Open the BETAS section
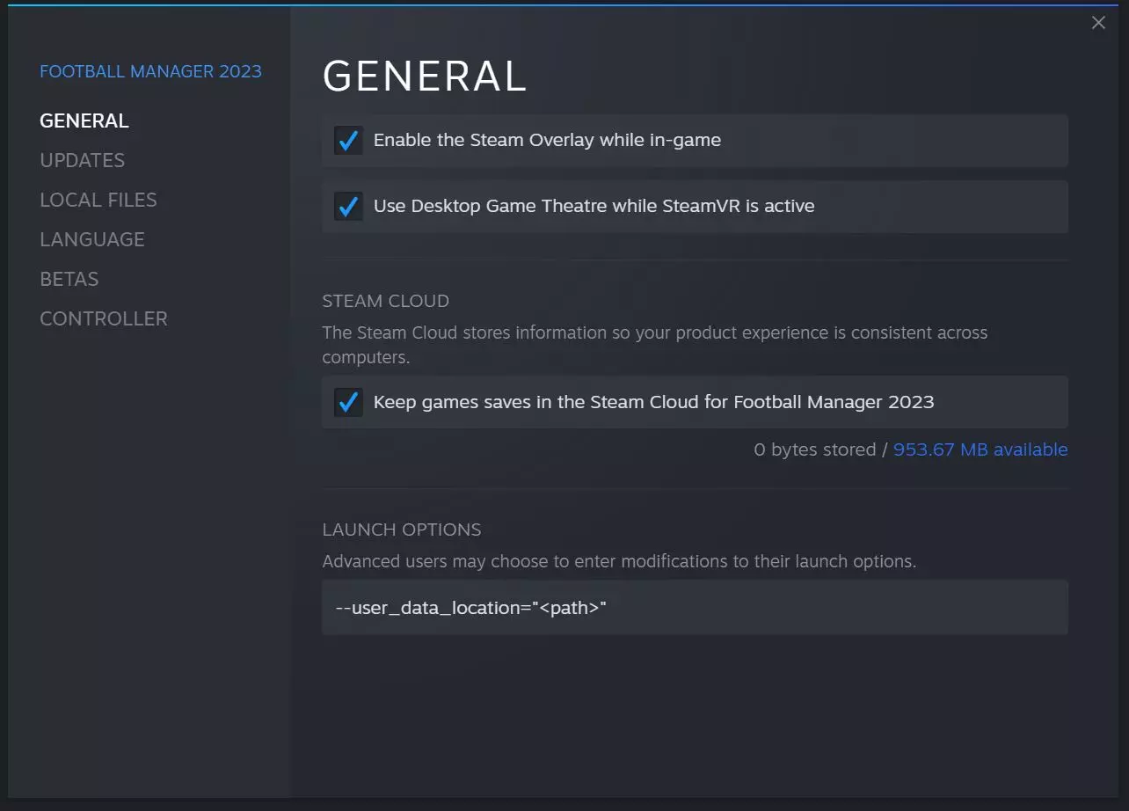 click(69, 279)
